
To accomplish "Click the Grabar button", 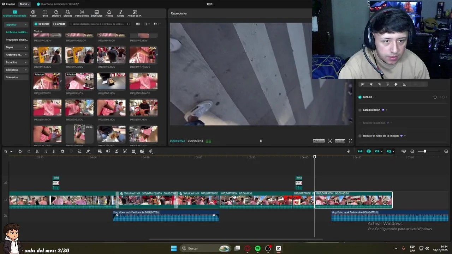I will [59, 24].
